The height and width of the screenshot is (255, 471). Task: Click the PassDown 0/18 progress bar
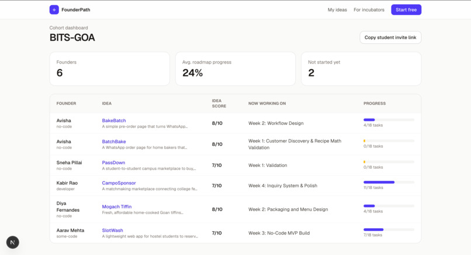(x=389, y=162)
